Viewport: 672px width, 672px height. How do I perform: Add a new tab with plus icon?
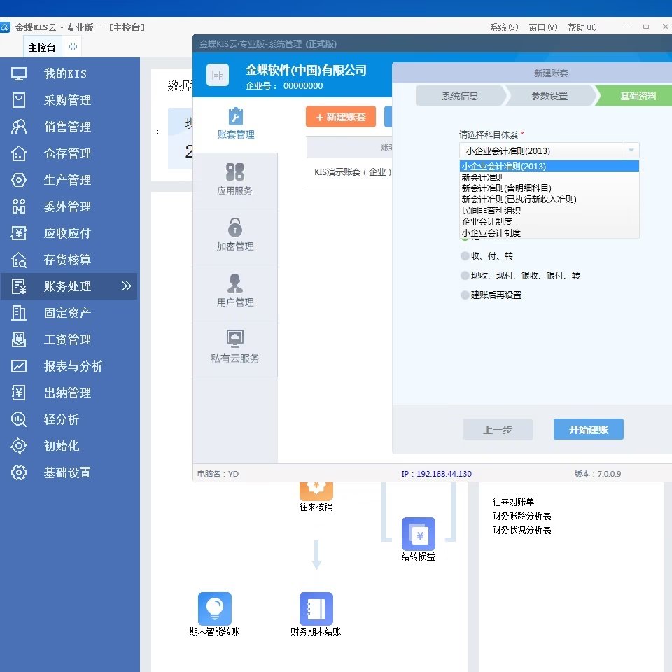click(73, 46)
